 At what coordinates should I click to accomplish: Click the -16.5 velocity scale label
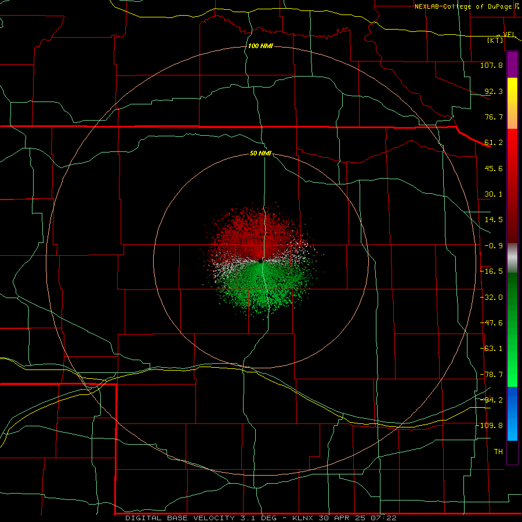[x=491, y=271]
